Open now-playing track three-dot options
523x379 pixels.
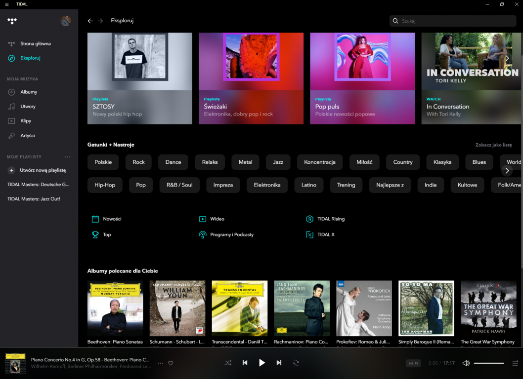(161, 363)
